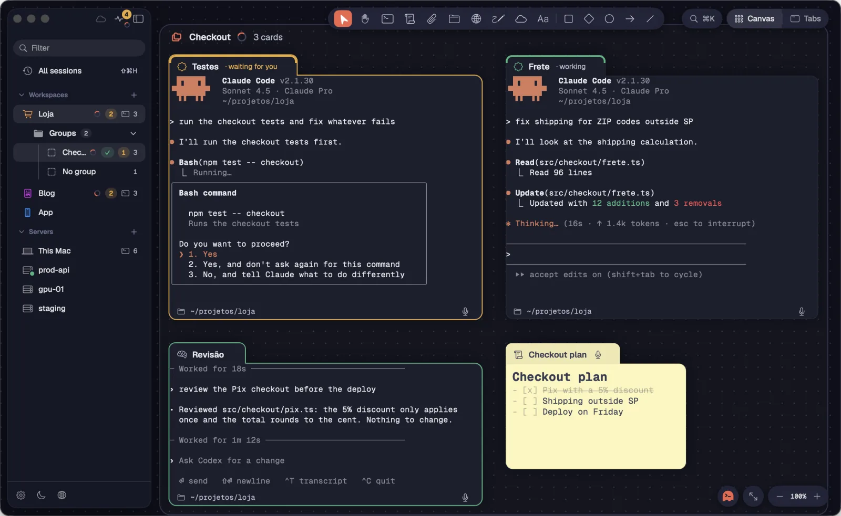Click microphone on Checkout plan note
The height and width of the screenshot is (516, 841).
(x=598, y=355)
